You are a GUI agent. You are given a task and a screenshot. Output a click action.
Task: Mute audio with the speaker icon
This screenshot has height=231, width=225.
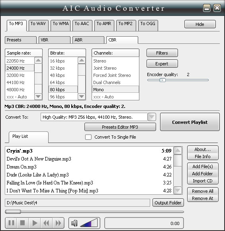(x=74, y=223)
